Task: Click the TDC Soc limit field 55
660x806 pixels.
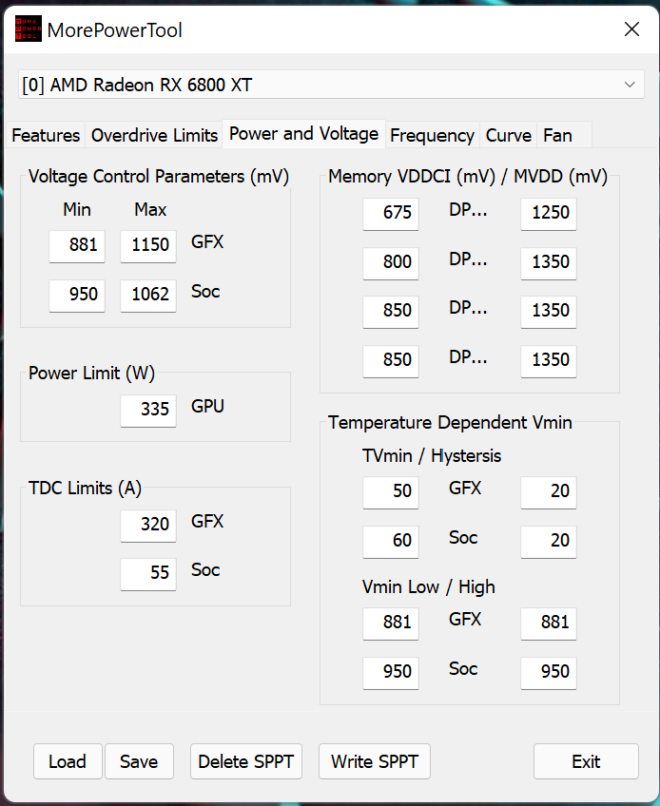Action: 148,574
